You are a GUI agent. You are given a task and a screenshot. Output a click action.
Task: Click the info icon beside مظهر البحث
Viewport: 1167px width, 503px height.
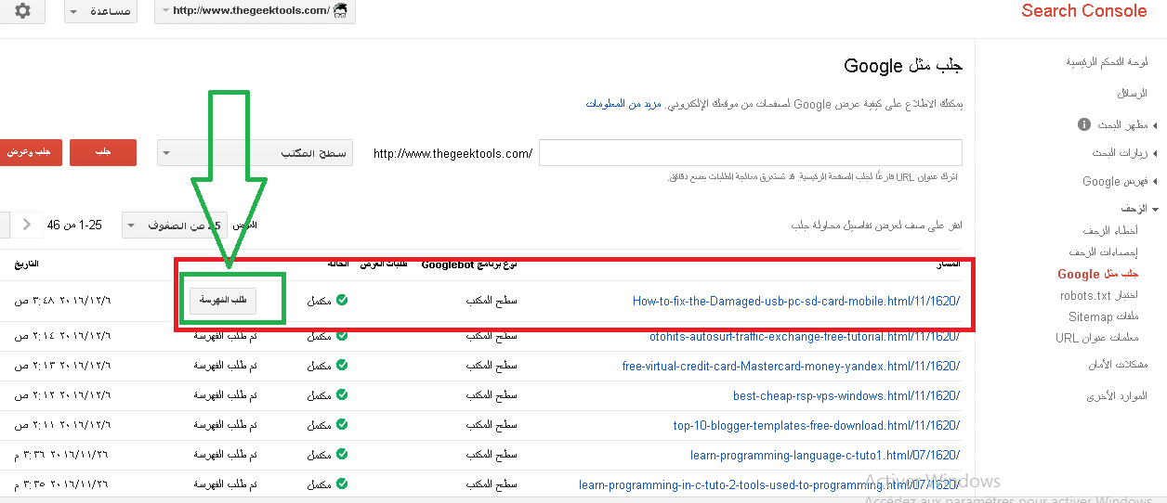pos(1083,124)
